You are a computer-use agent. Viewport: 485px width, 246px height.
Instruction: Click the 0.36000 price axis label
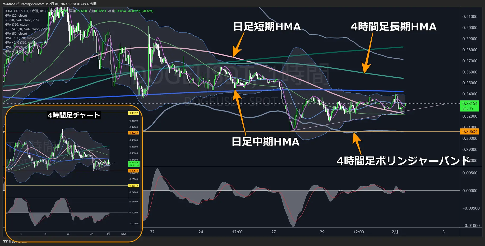click(470, 72)
